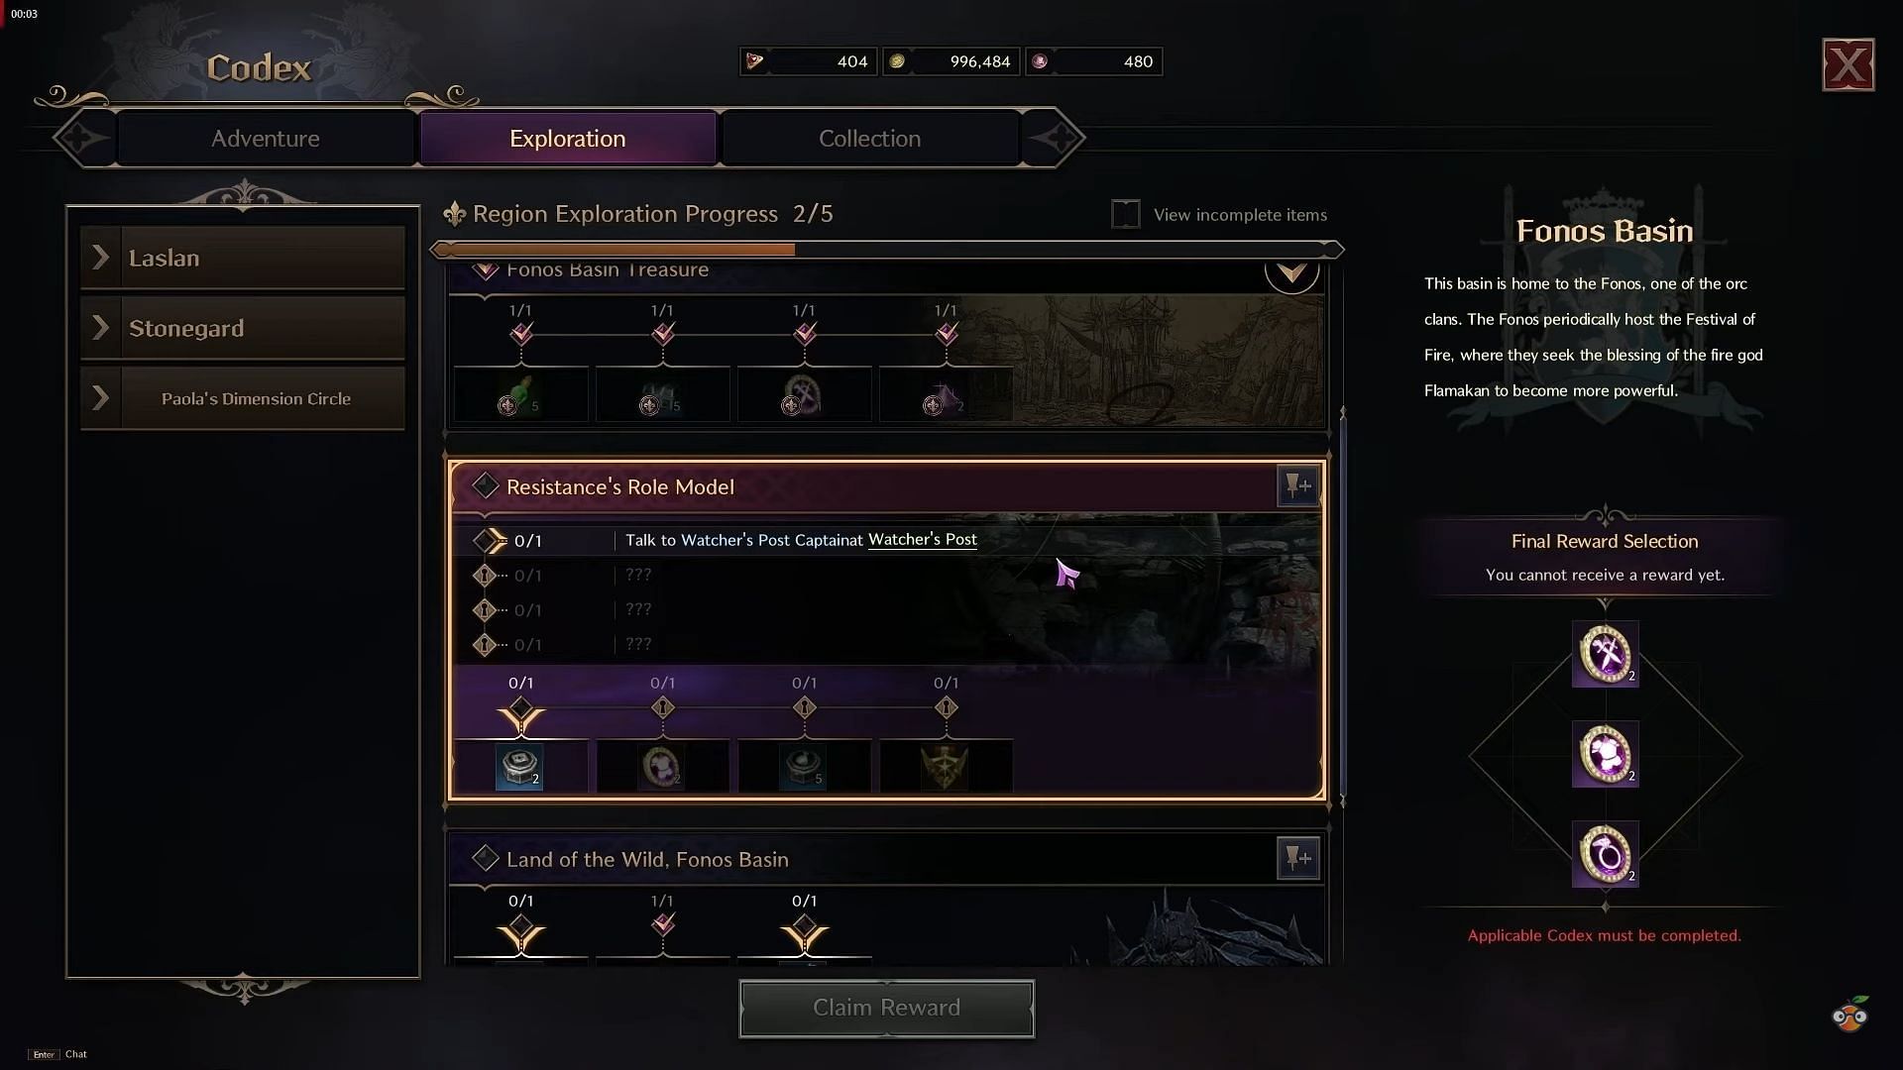
Task: Drag the Region Exploration Progress bar
Action: tap(889, 249)
